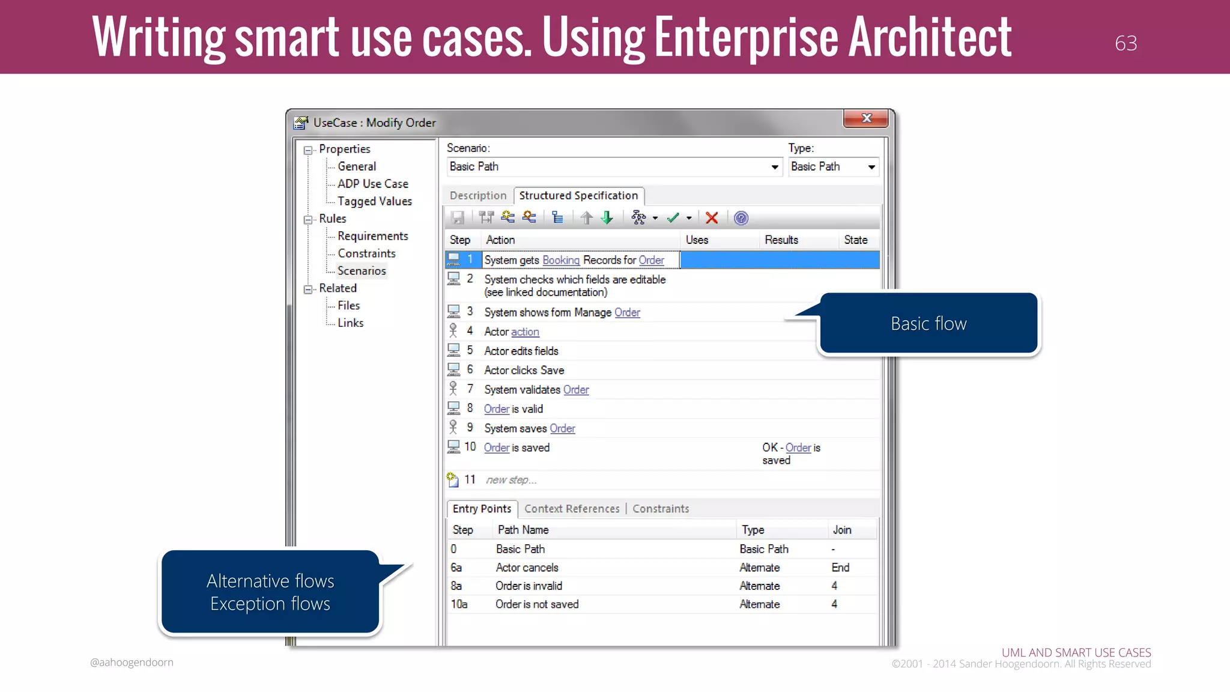Click the save (floppy disk) toolbar icon
The height and width of the screenshot is (692, 1230).
click(458, 218)
